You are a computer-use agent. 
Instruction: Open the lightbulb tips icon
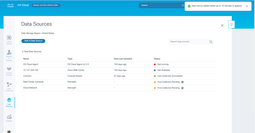[232, 24]
